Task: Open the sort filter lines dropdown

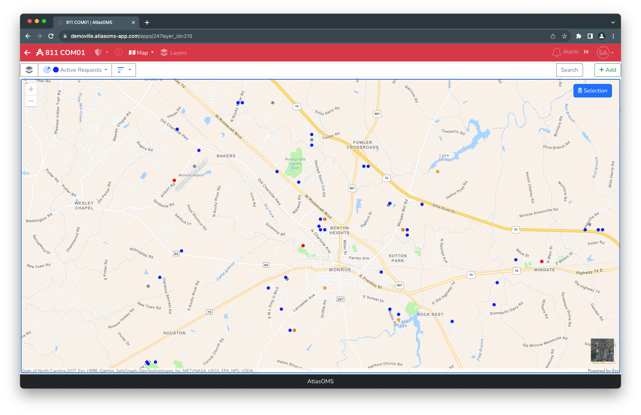Action: (124, 70)
